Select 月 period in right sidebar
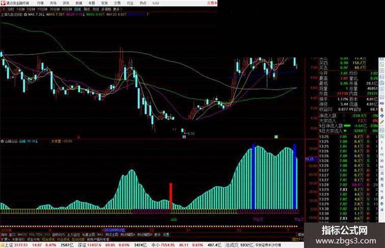385x248 pixels. pos(382,186)
